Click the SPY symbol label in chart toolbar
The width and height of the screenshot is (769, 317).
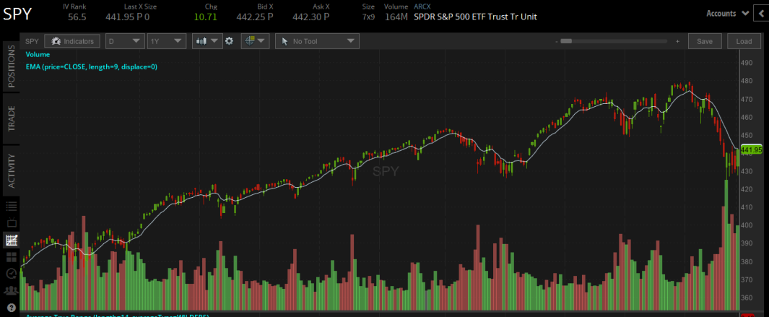click(32, 41)
